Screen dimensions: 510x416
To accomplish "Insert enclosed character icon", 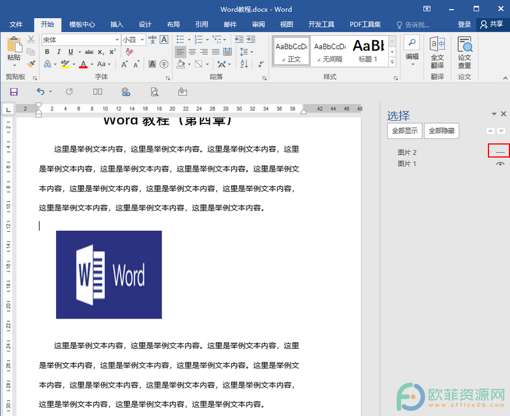I will pyautogui.click(x=164, y=64).
